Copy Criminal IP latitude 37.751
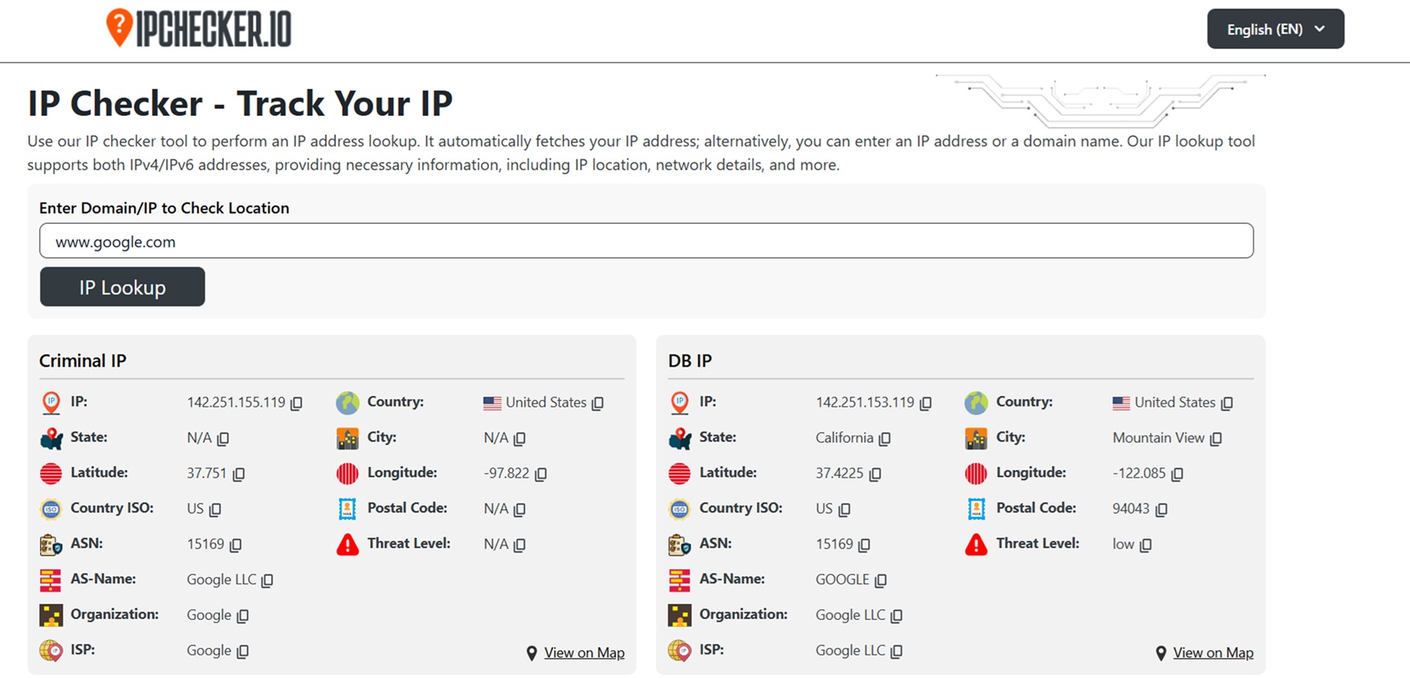 pyautogui.click(x=239, y=475)
